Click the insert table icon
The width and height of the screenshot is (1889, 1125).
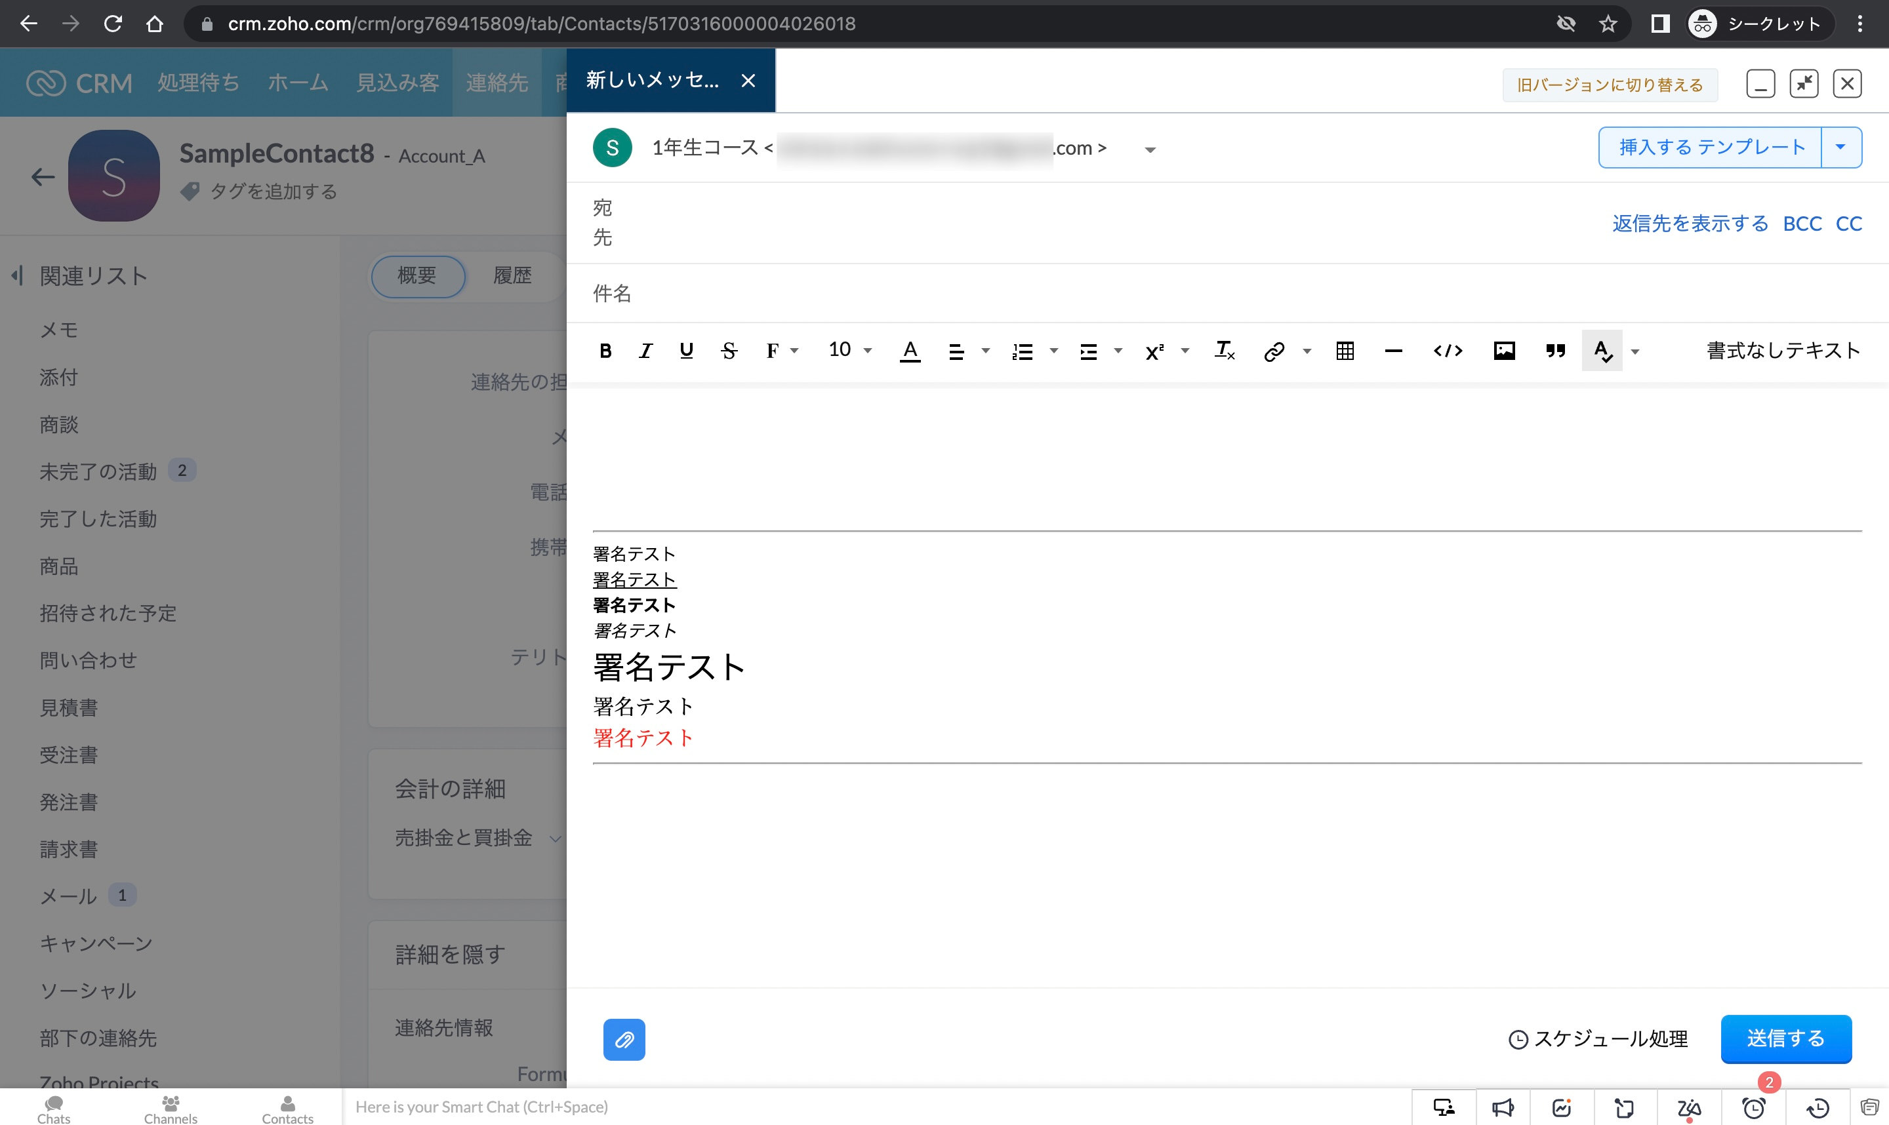[1345, 350]
